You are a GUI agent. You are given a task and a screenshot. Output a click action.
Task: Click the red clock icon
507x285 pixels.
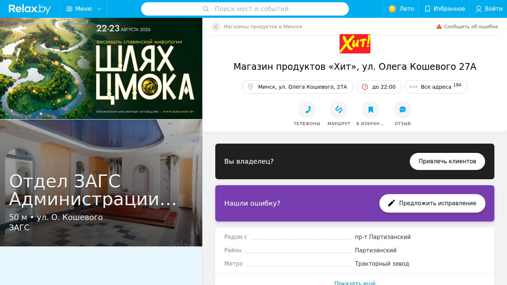click(365, 87)
